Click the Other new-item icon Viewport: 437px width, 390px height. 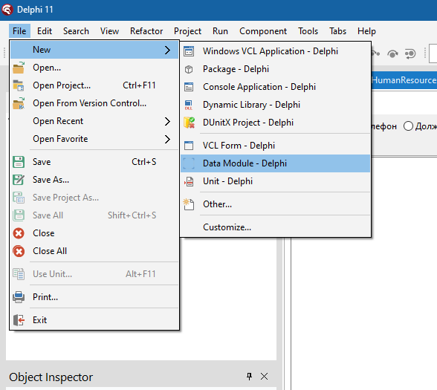(189, 204)
